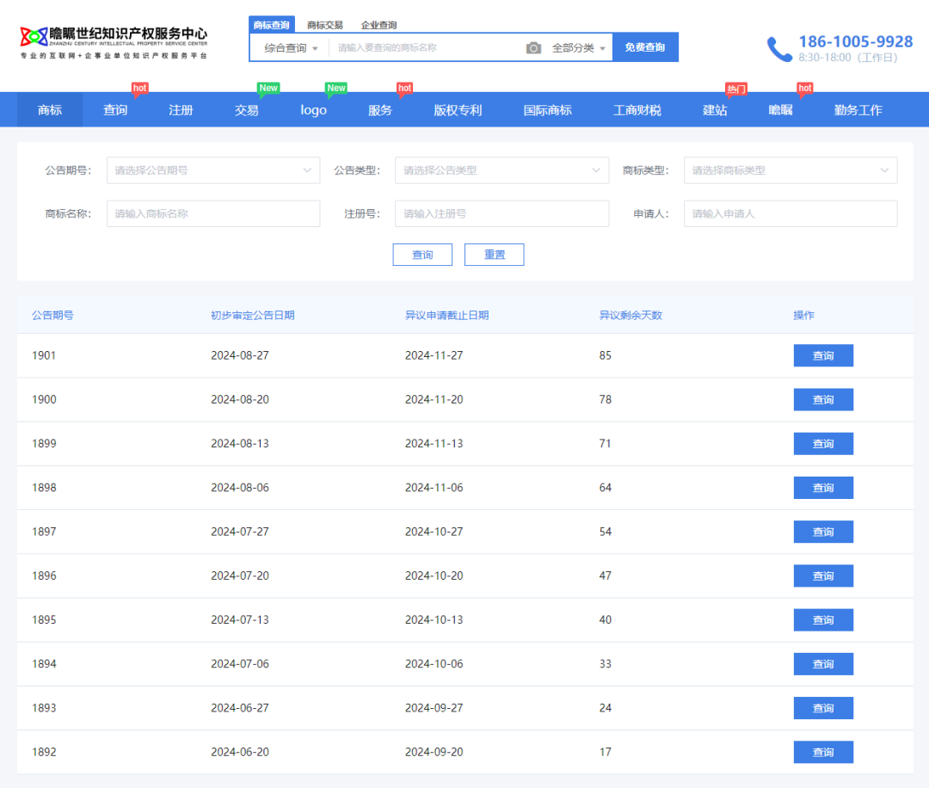Screen dimensions: 929x788
Task: Click the 重置 reset button
Action: [x=494, y=255]
